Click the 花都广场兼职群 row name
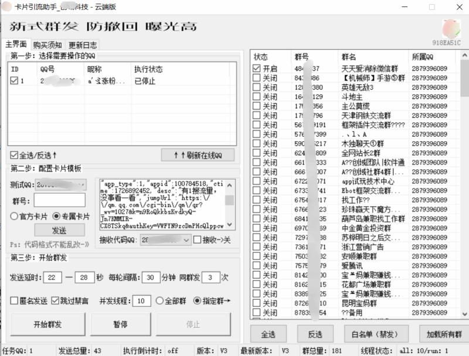 coord(366,285)
